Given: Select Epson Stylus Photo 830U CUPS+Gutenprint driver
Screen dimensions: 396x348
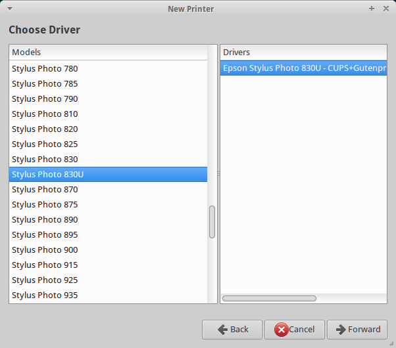Looking at the screenshot, I should (303, 68).
